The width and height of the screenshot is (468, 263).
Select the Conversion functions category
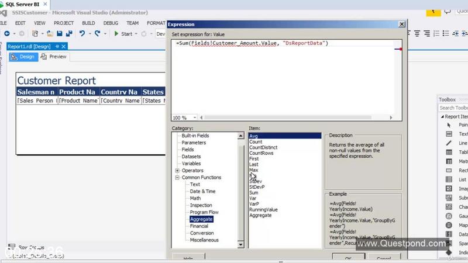point(202,233)
